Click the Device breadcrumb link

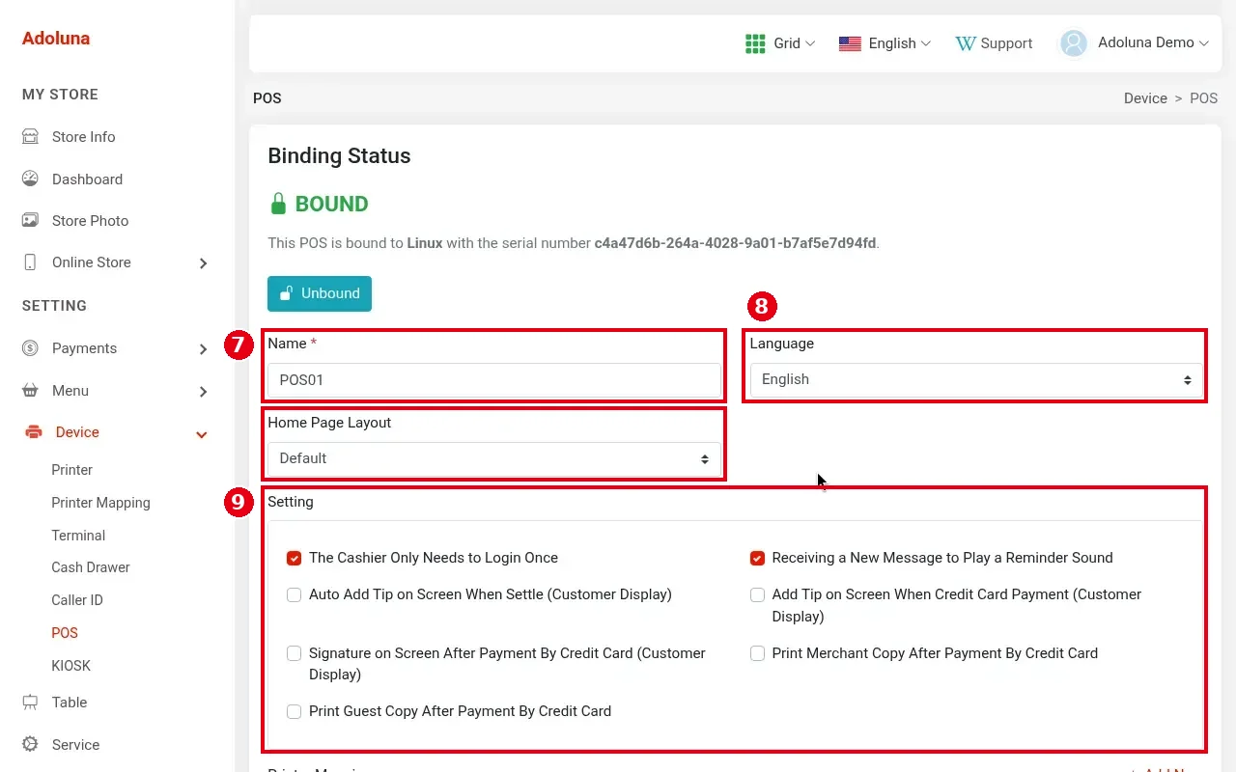[1145, 98]
